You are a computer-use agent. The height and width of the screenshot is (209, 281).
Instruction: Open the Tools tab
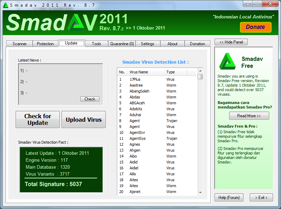pyautogui.click(x=96, y=44)
